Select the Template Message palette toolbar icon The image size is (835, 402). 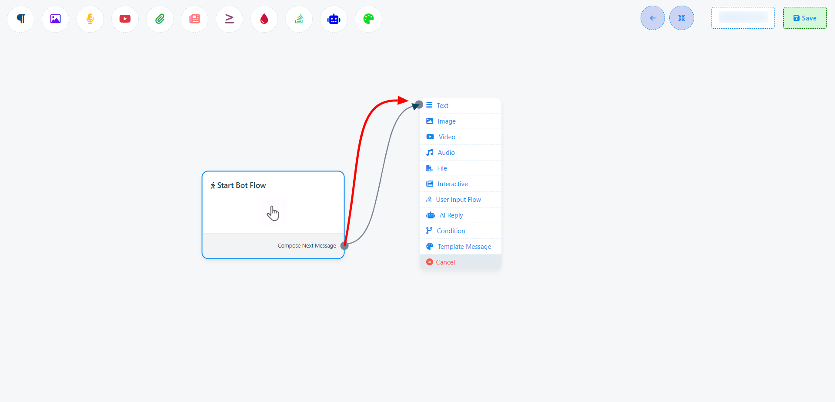pos(368,19)
